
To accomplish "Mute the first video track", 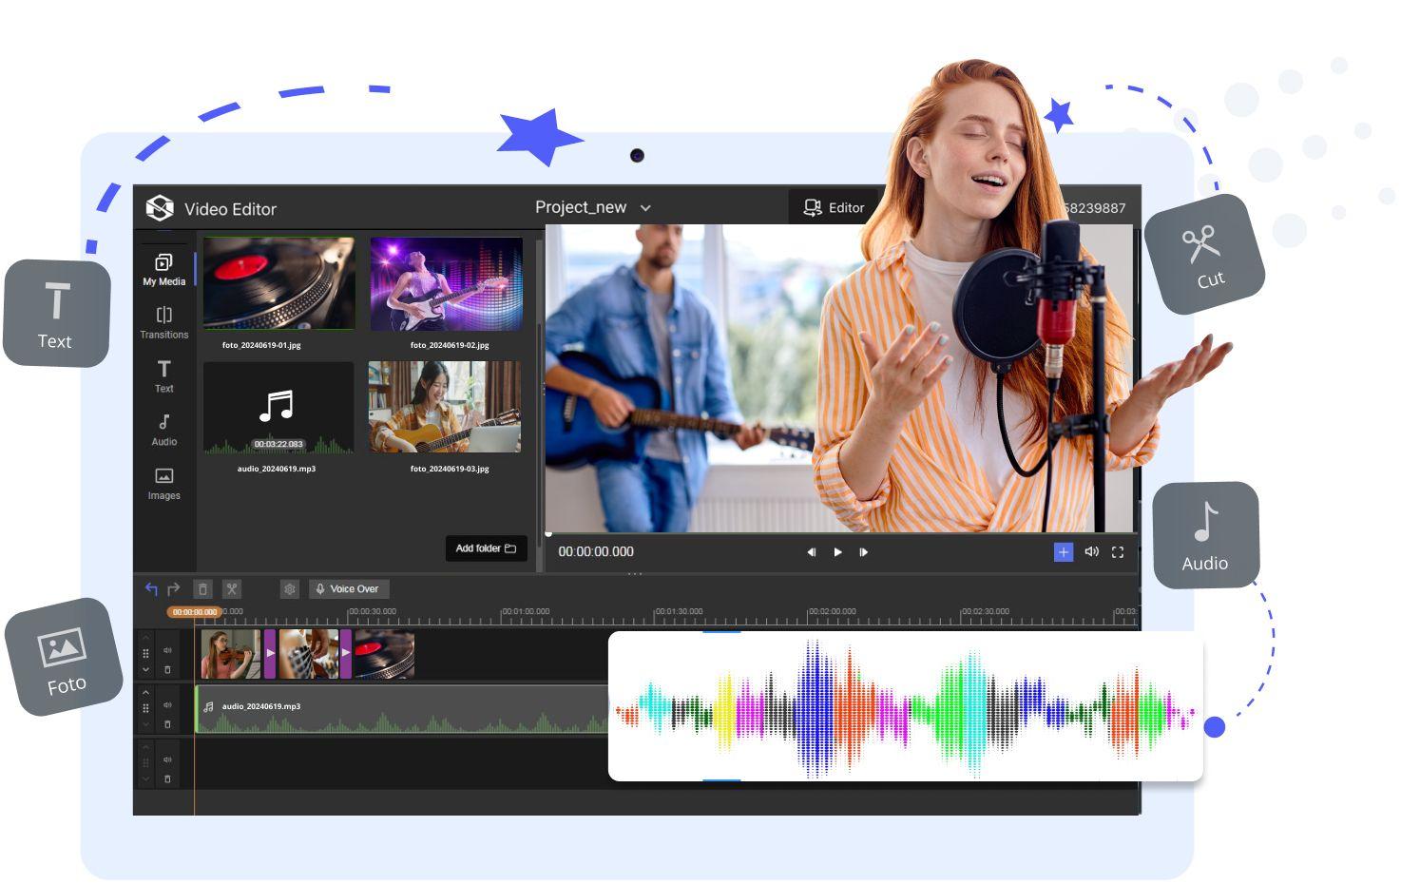I will (x=167, y=651).
